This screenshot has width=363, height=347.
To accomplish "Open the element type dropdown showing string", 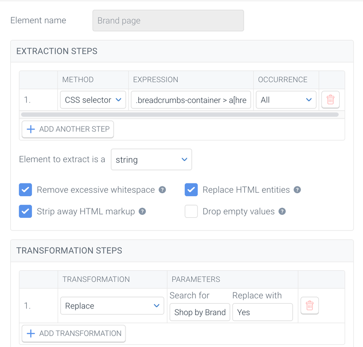I will pos(151,160).
